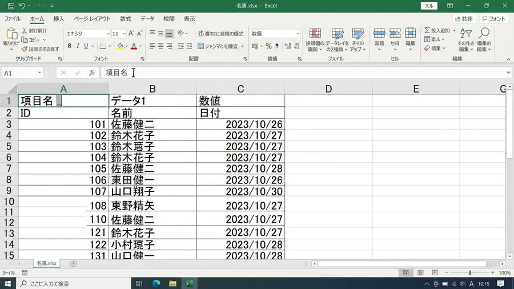Open borders dropdown arrow

point(110,46)
